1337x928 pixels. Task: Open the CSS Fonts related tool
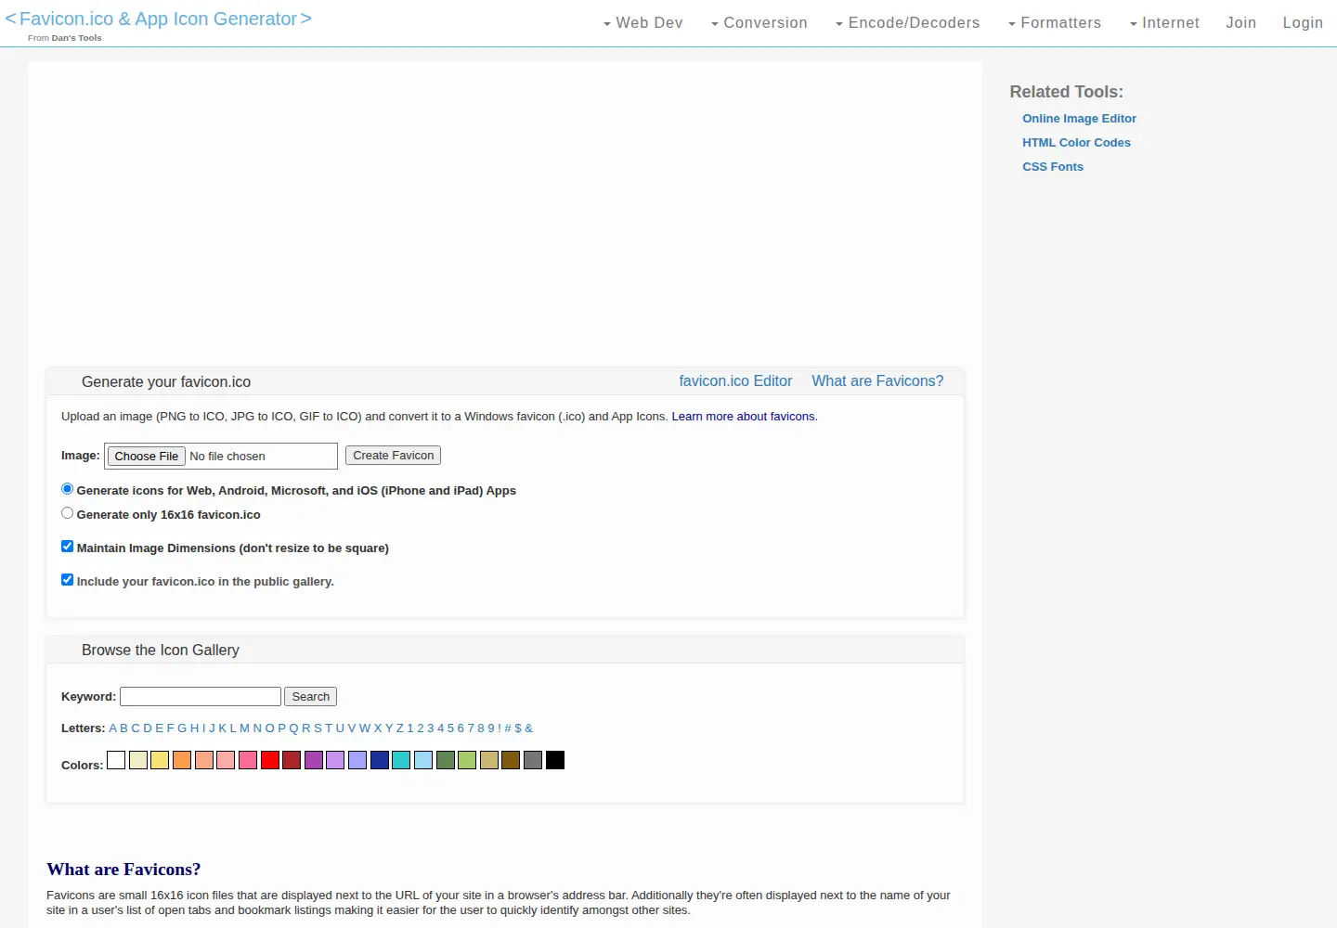click(1053, 167)
